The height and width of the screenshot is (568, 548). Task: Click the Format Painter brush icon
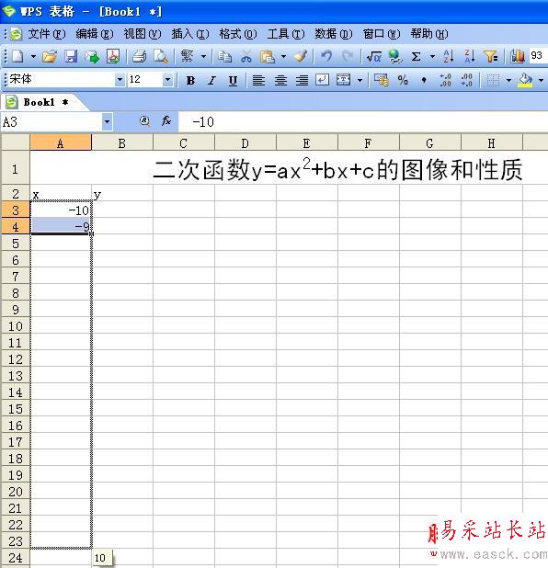pos(301,56)
